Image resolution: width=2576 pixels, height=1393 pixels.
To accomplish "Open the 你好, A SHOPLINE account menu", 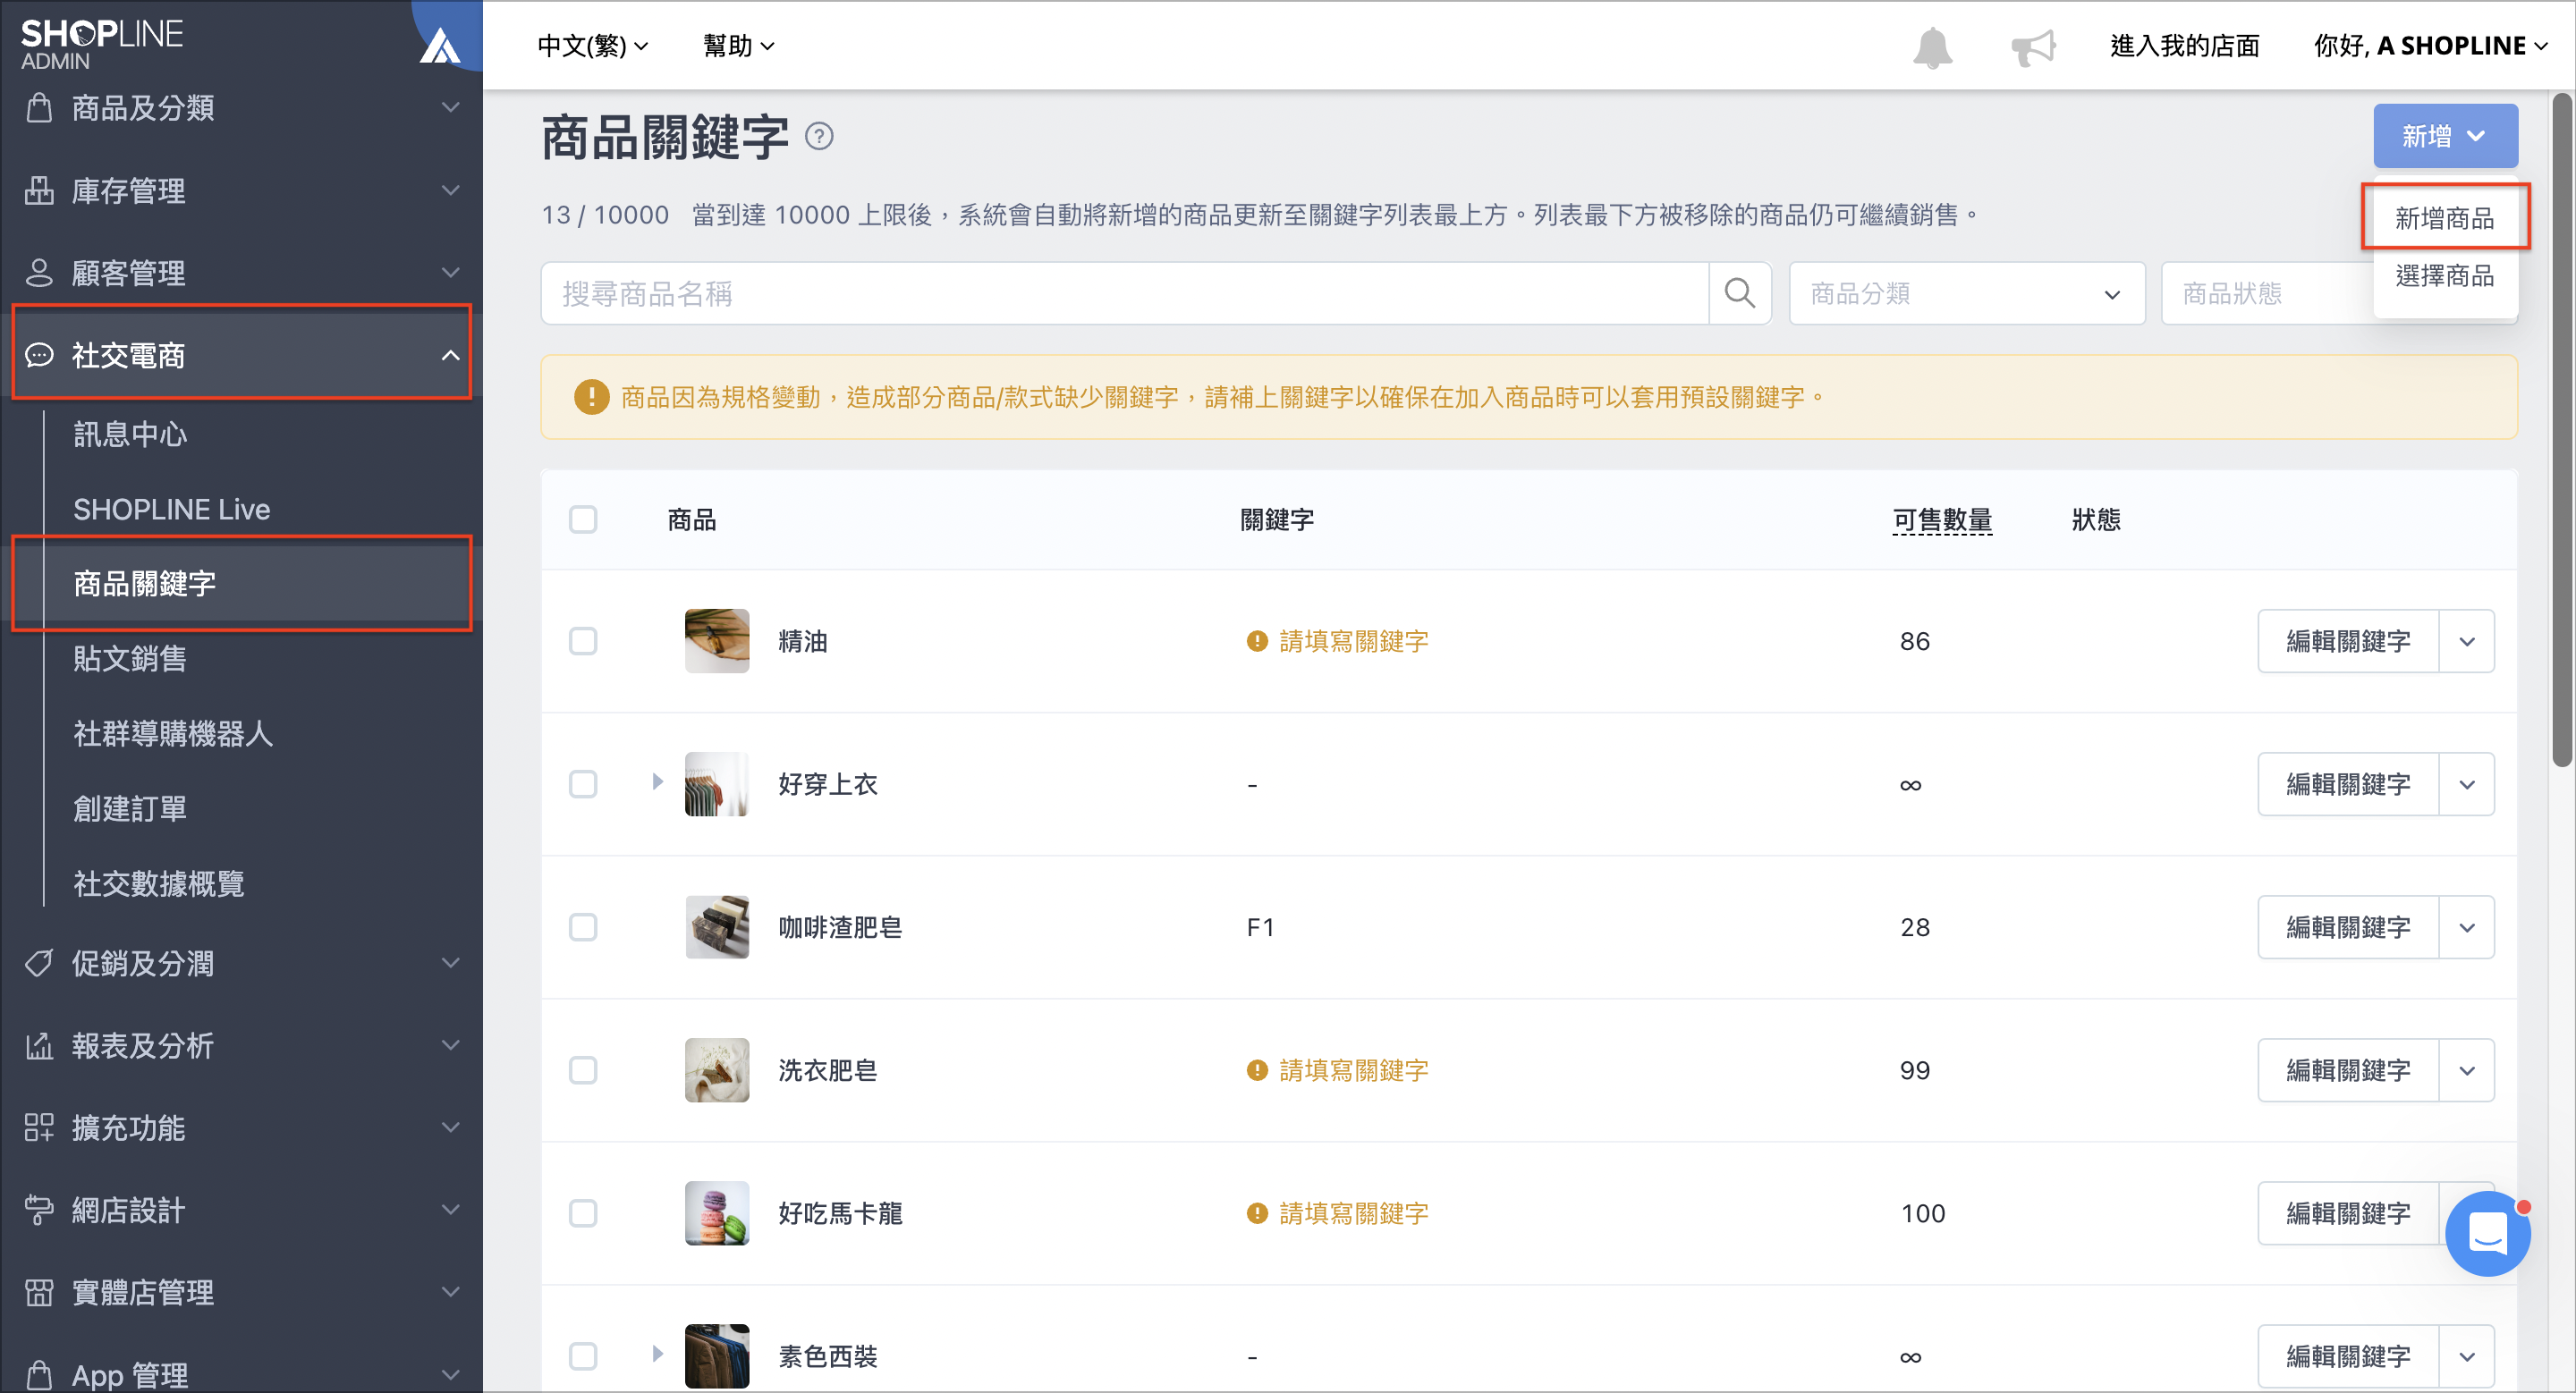I will (2430, 46).
